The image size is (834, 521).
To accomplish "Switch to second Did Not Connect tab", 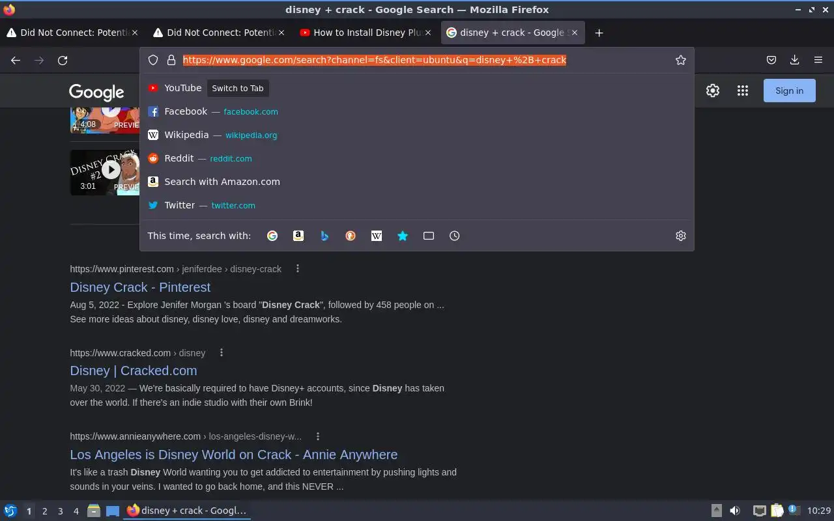I will (x=218, y=33).
